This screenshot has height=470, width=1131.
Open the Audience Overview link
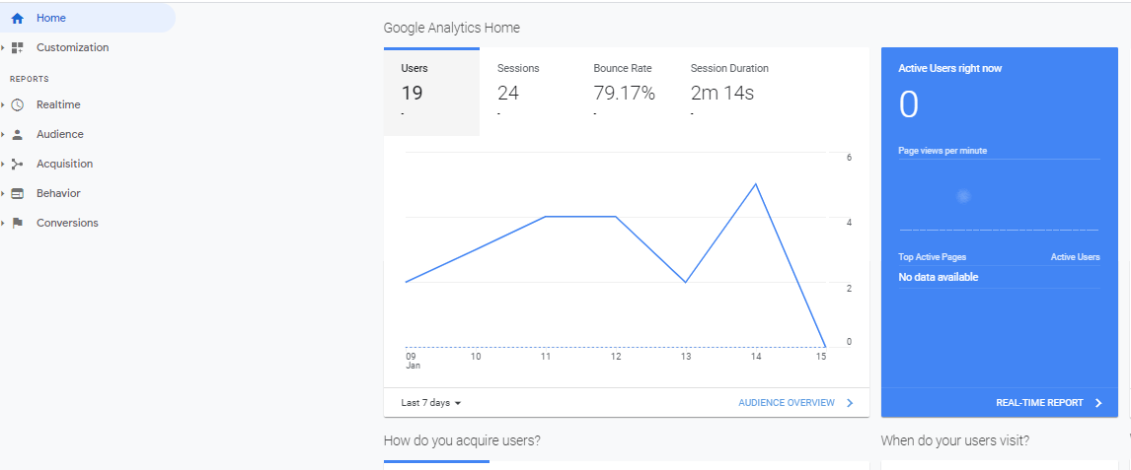[x=786, y=403]
